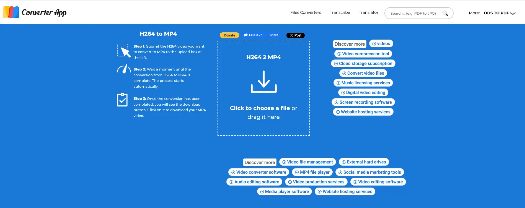Open the Video compression tool link
Viewport: 525px width, 208px height.
[363, 54]
